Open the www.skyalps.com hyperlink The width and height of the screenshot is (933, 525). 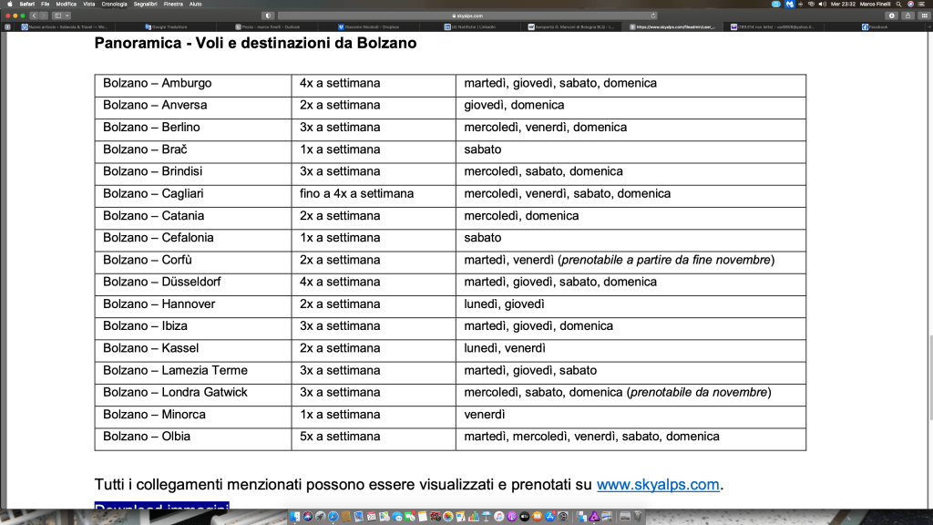(x=658, y=485)
